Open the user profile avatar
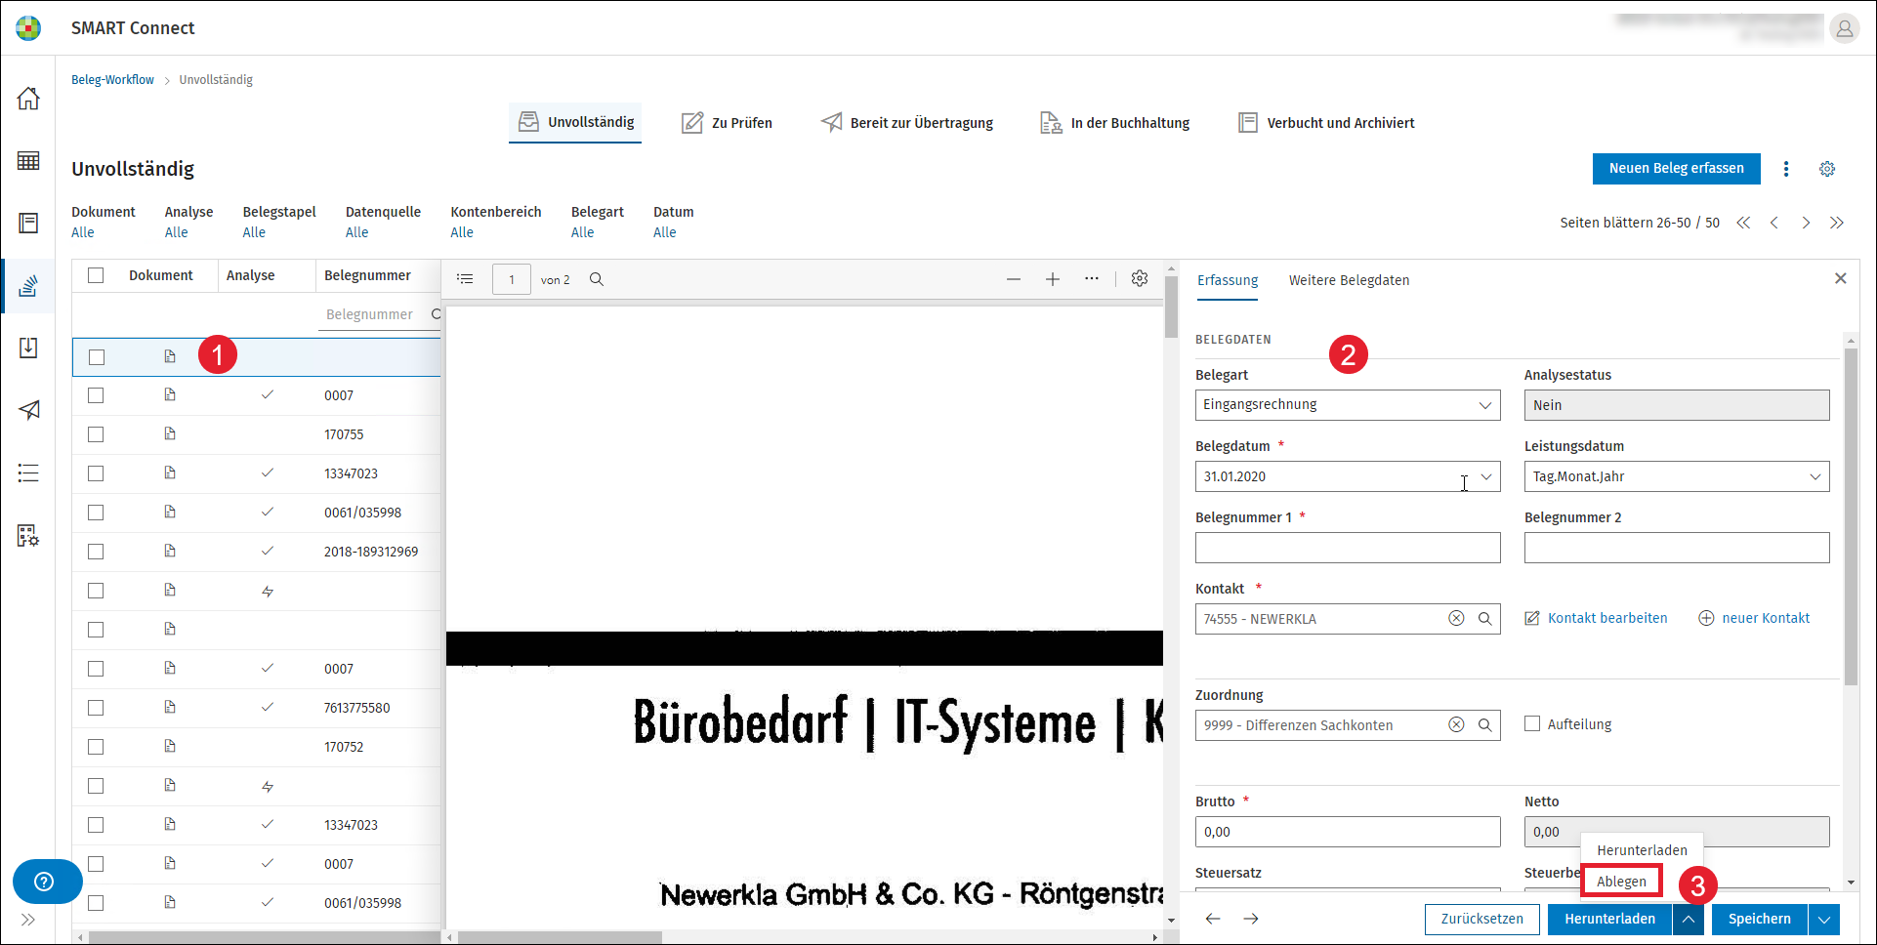 [1844, 29]
